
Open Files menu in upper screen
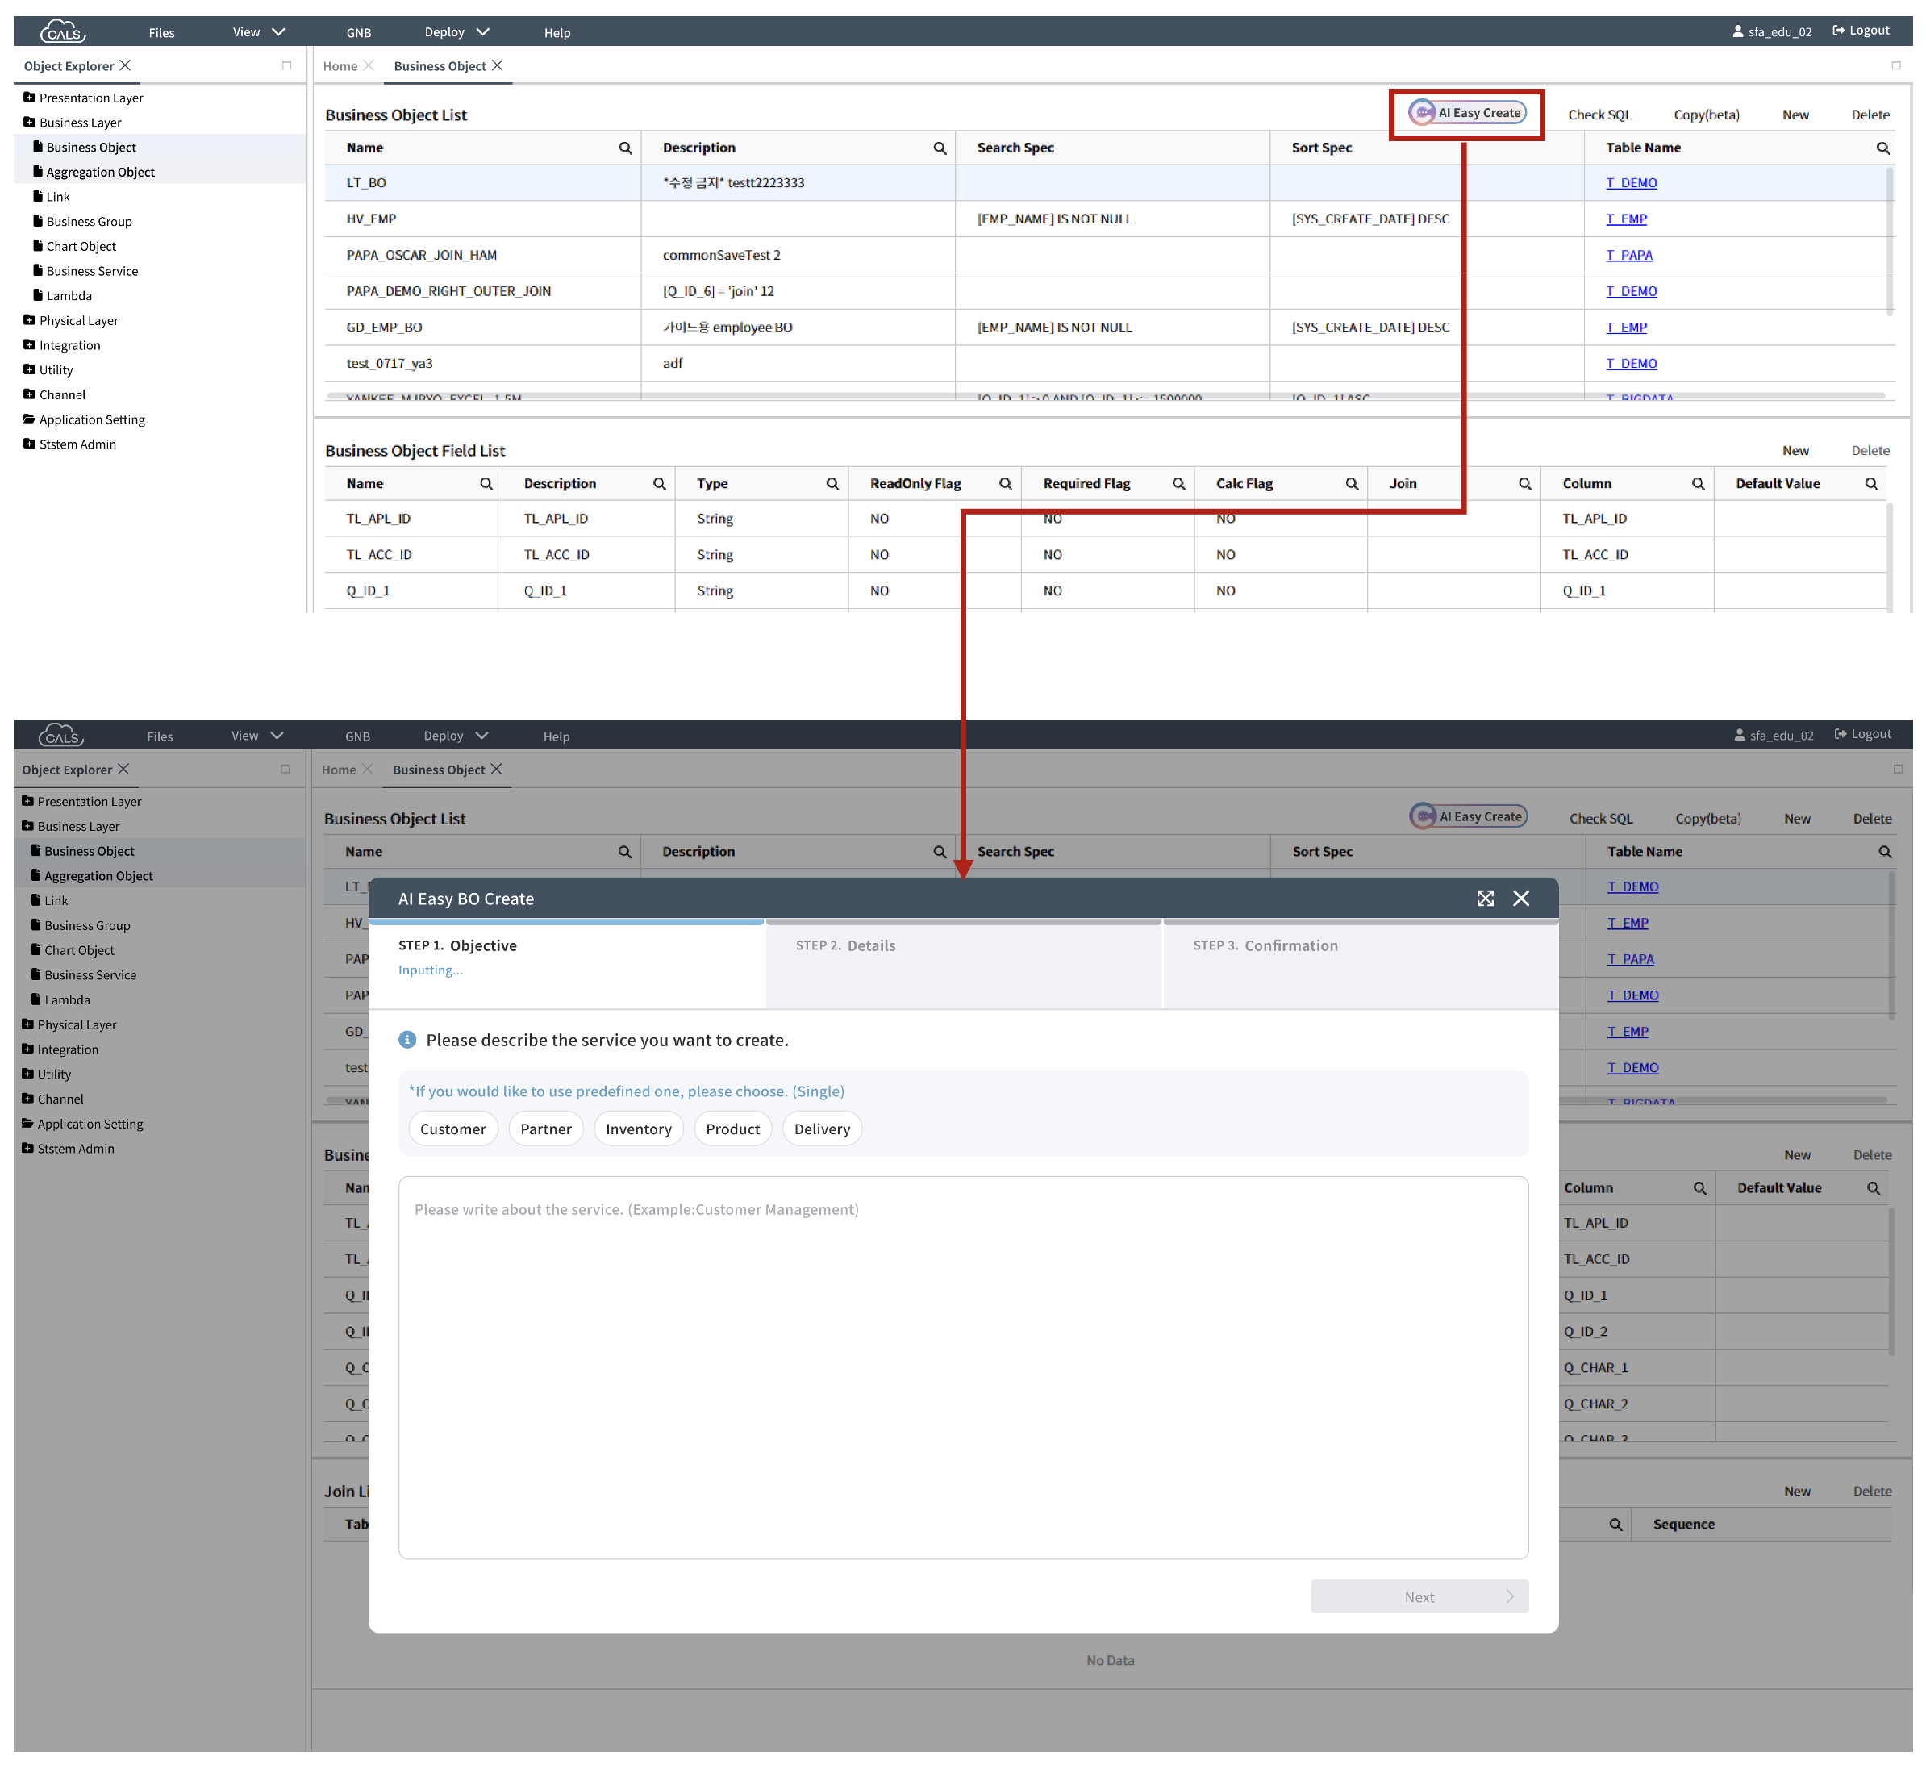[x=161, y=32]
